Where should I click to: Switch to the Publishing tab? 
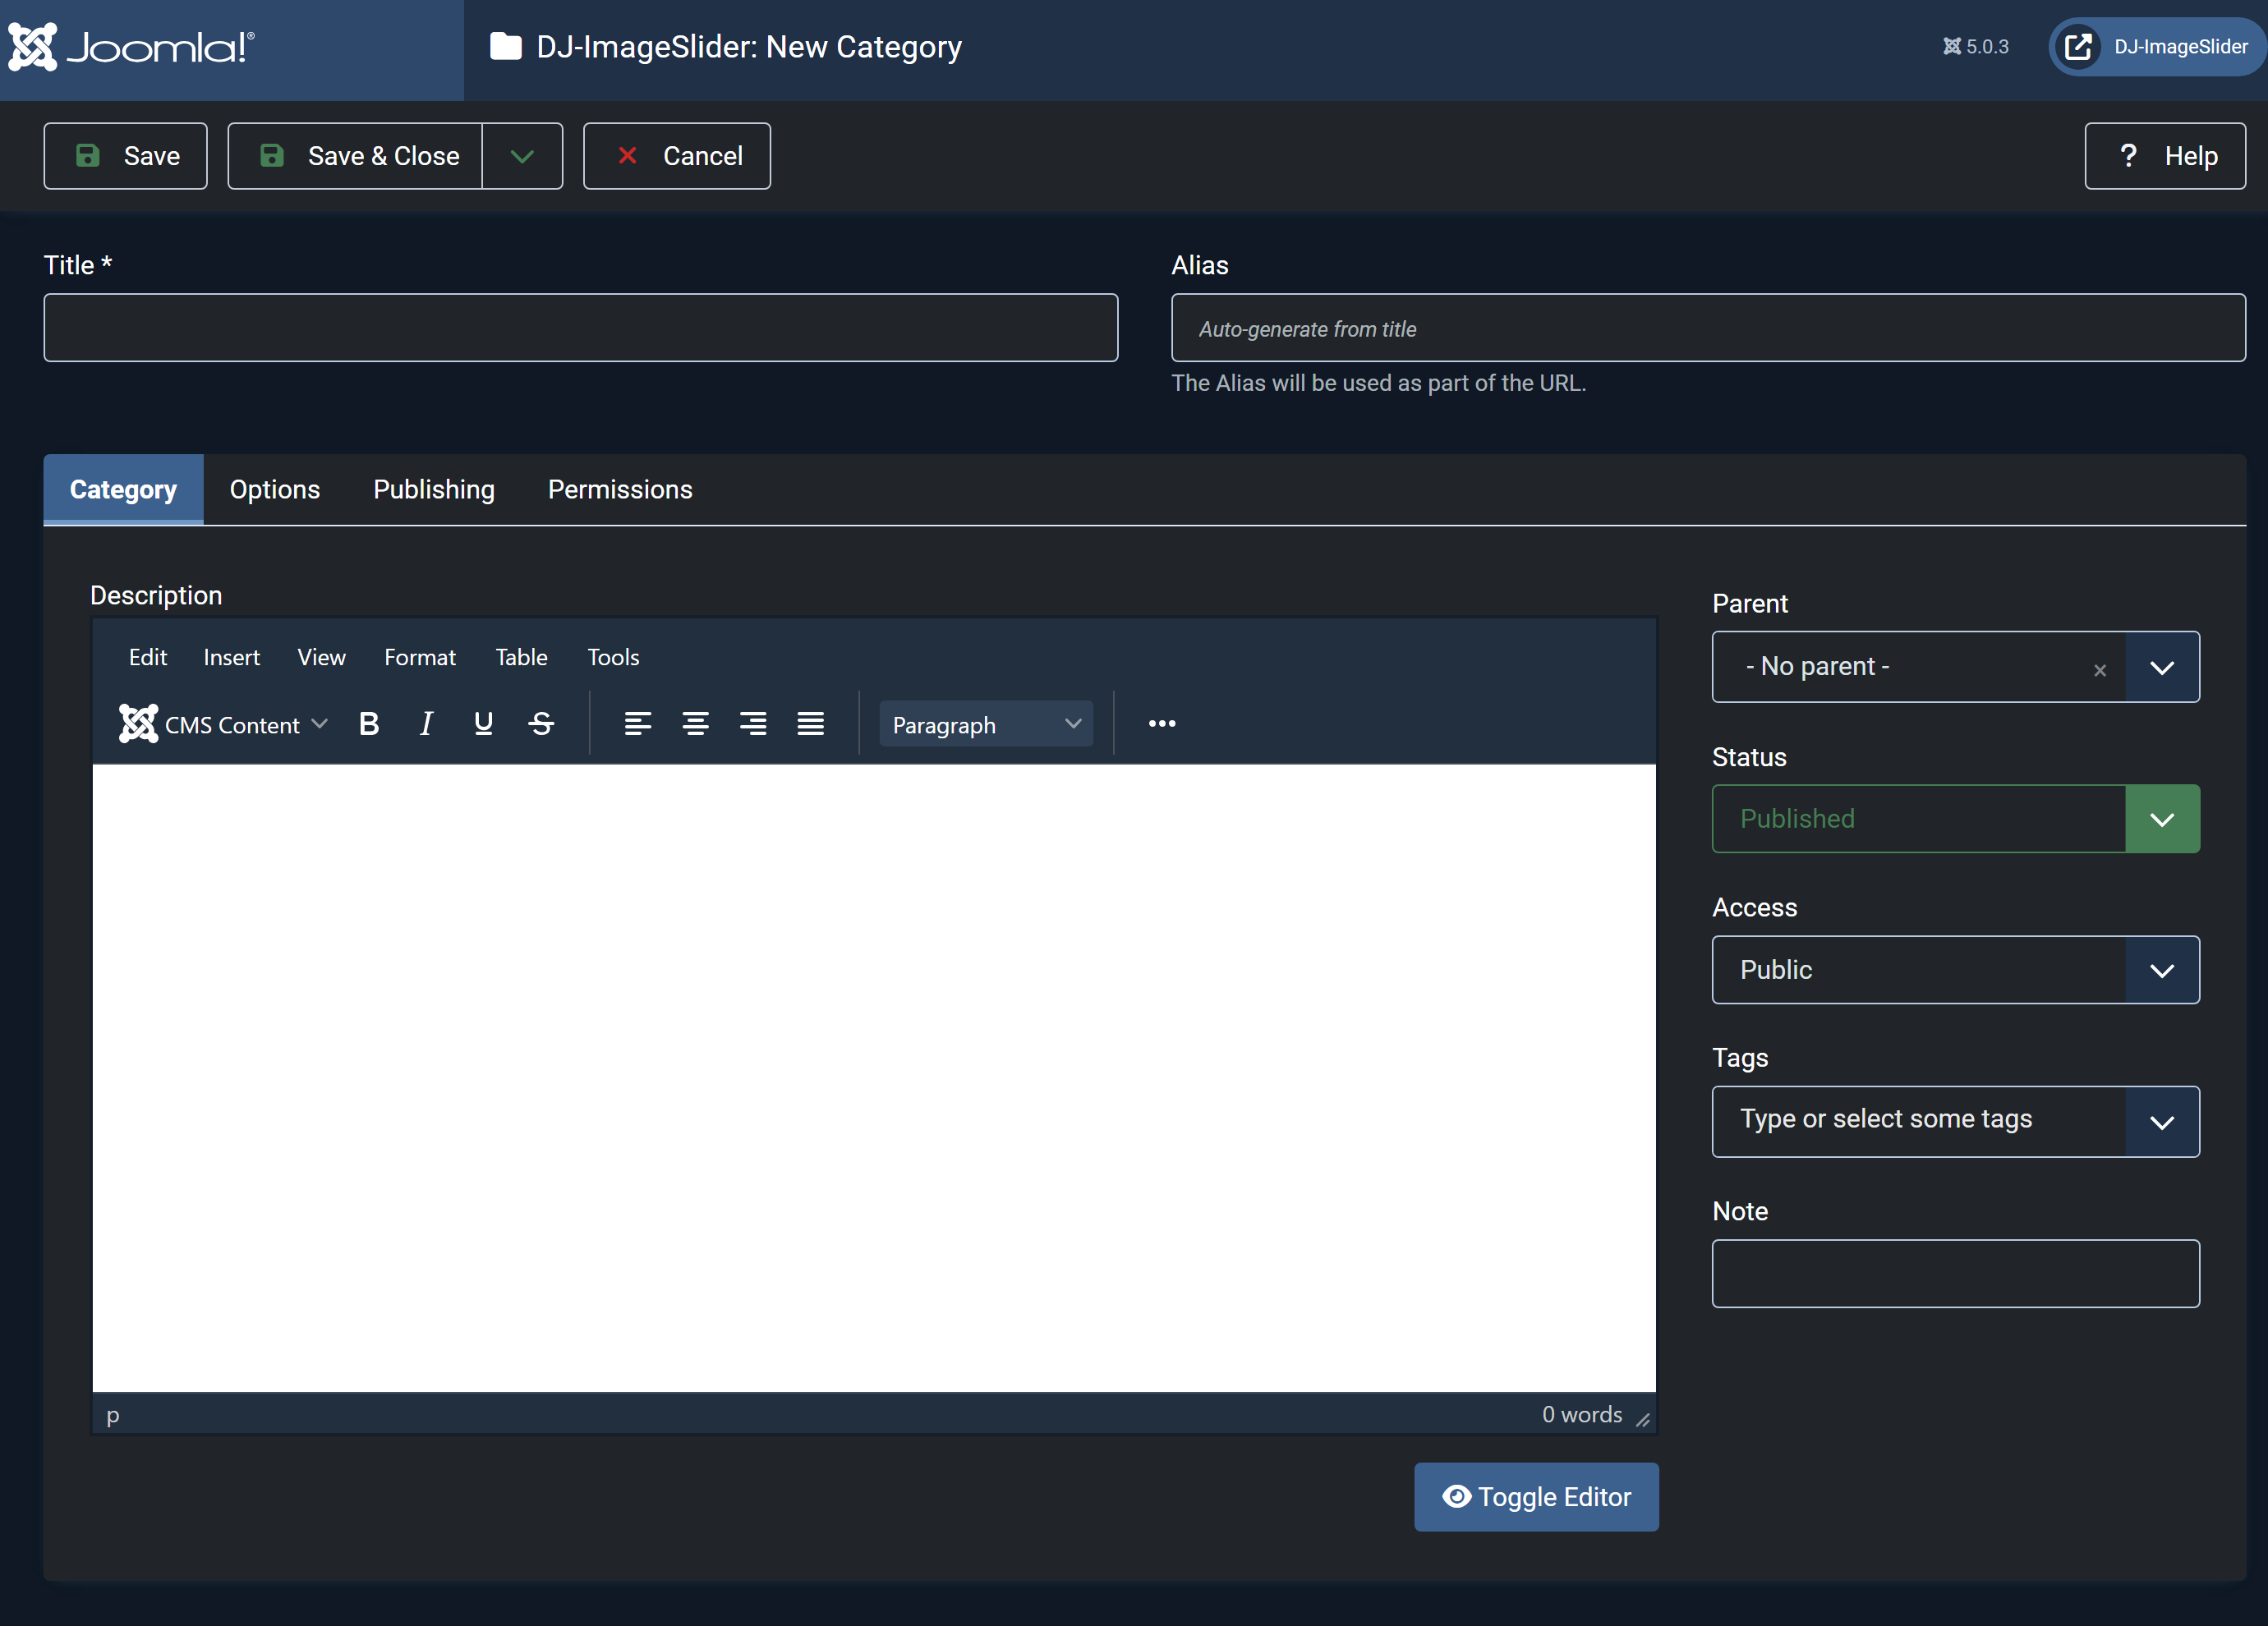point(434,489)
